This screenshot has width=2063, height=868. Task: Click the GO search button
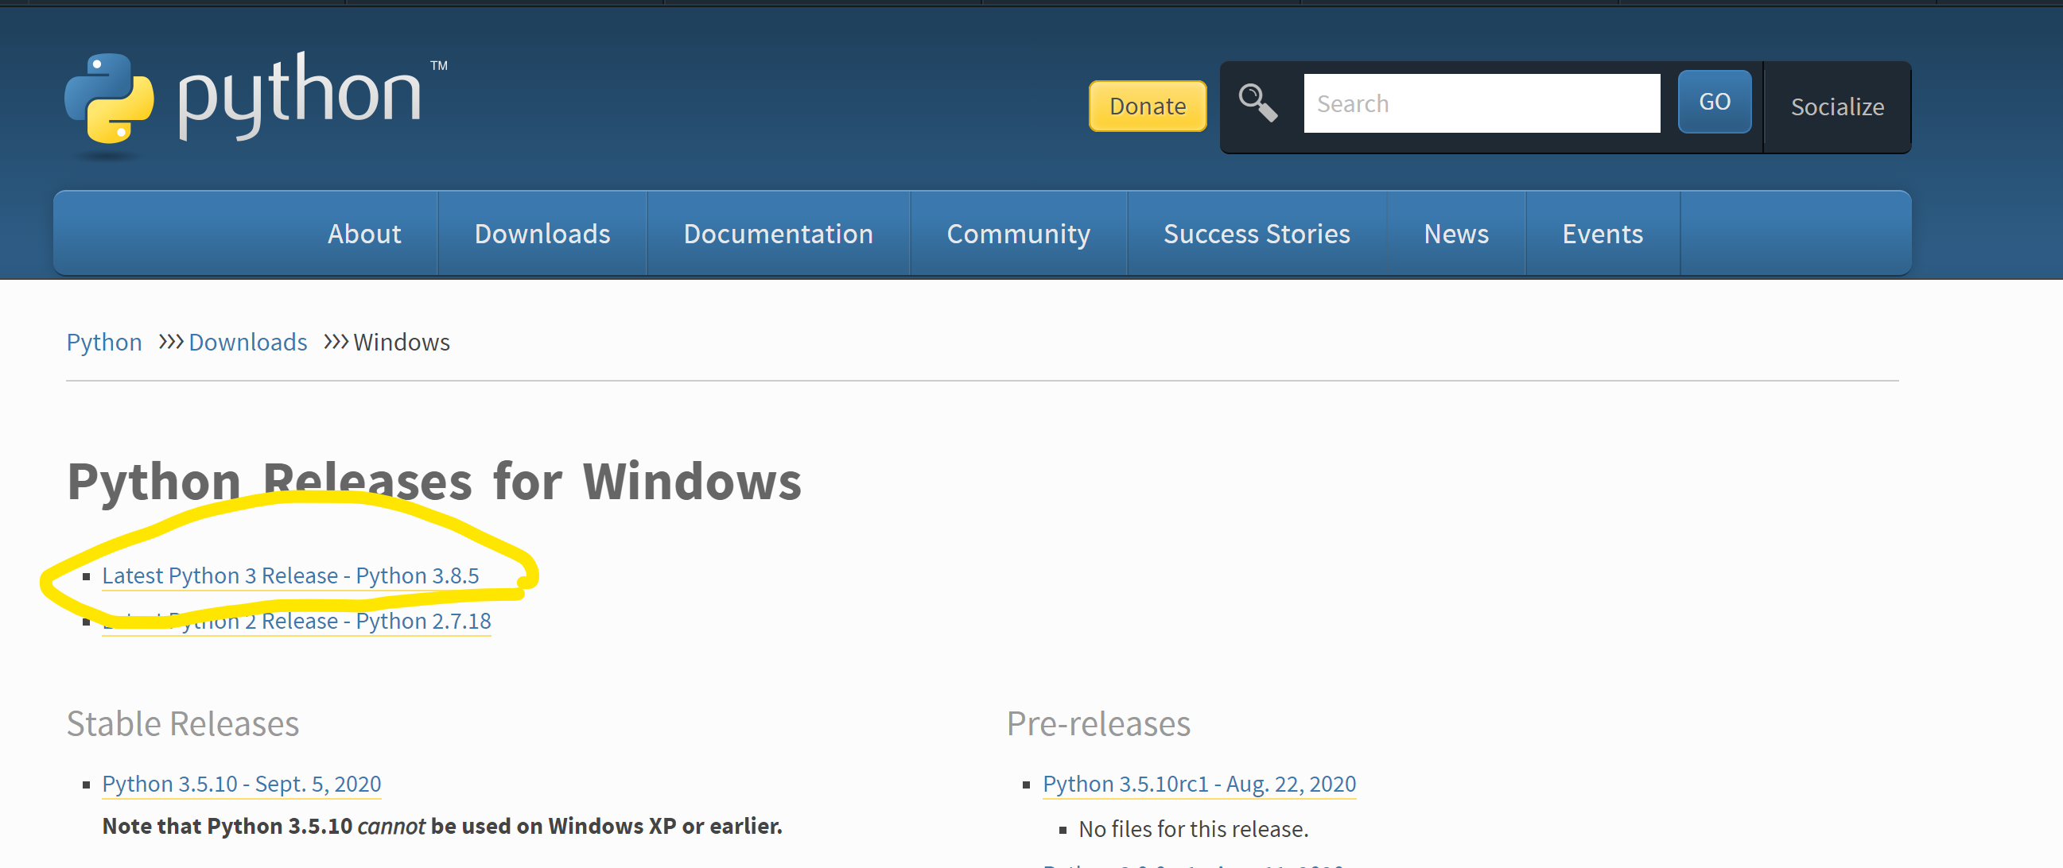tap(1714, 102)
